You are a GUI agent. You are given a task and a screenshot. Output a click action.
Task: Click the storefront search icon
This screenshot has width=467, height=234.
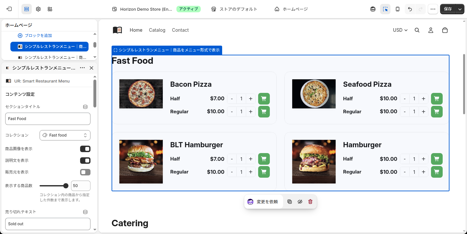click(417, 30)
